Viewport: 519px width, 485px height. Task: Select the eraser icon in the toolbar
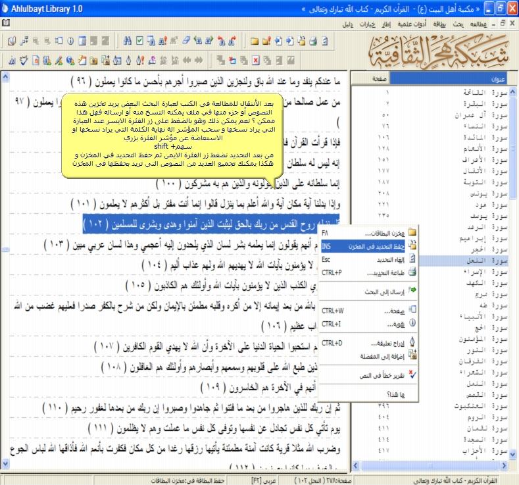click(186, 41)
